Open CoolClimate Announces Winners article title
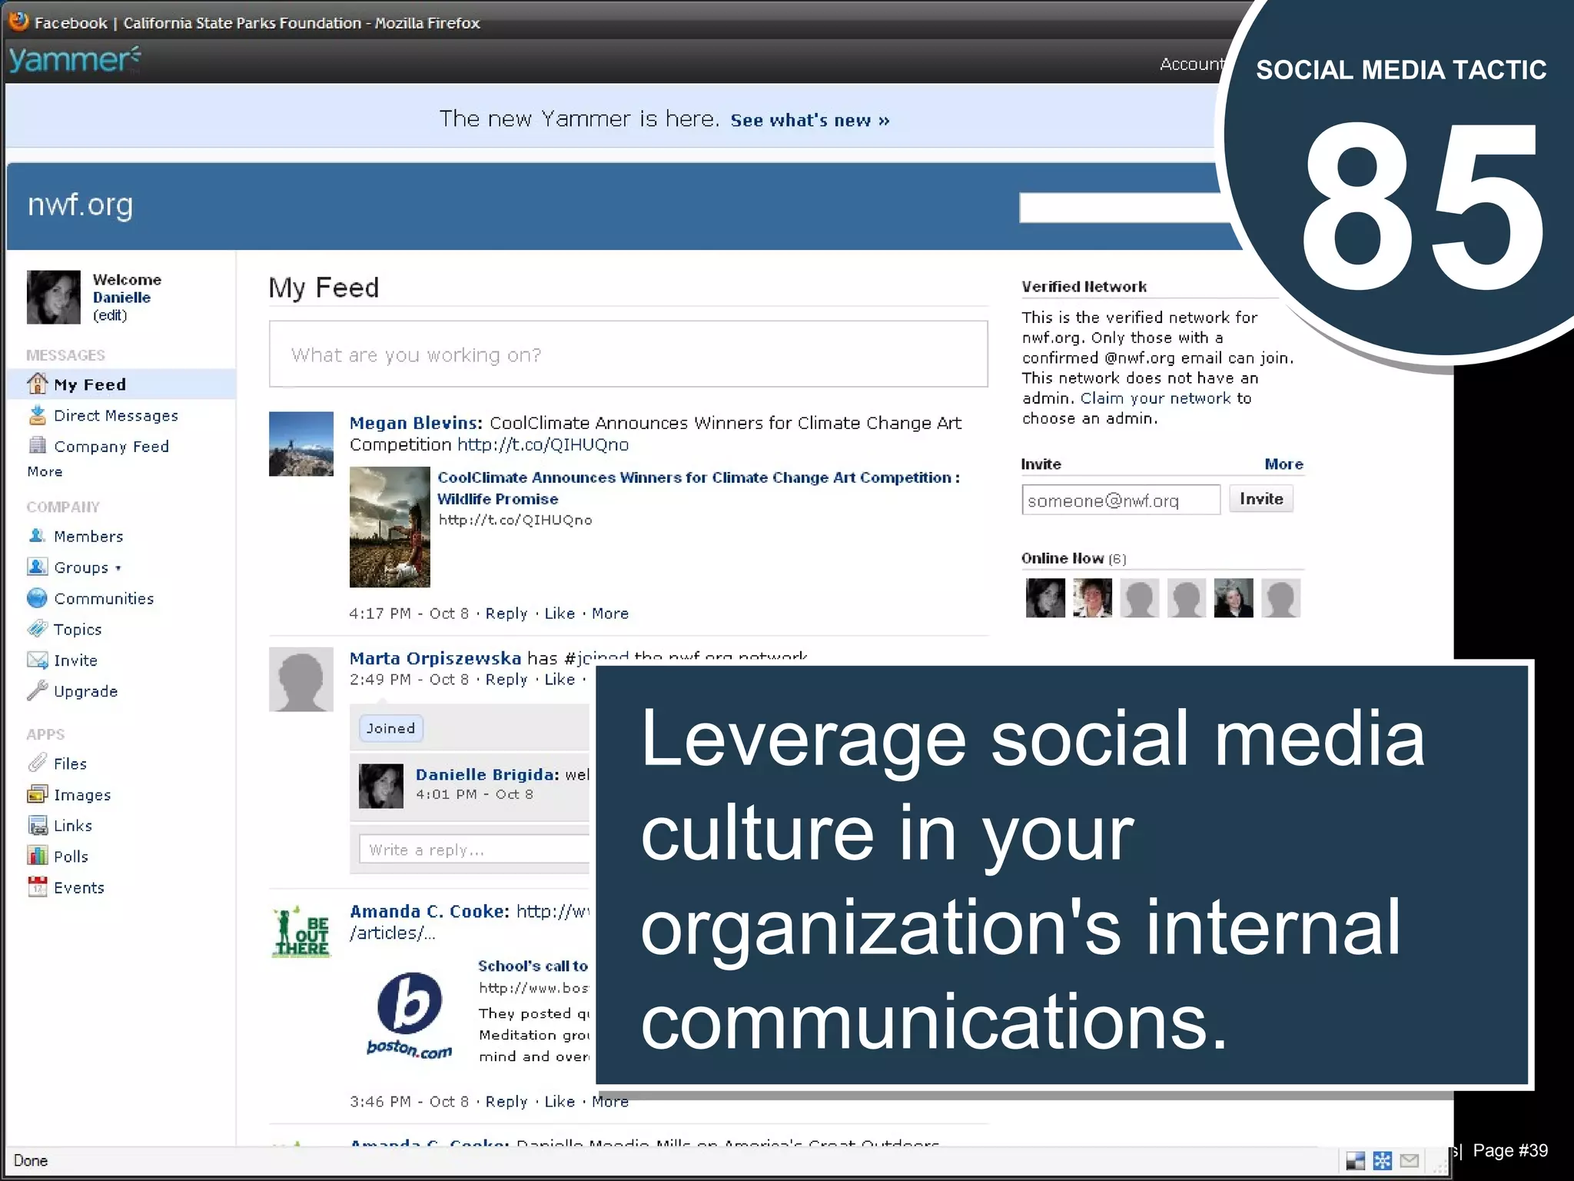The image size is (1574, 1181). pos(699,487)
